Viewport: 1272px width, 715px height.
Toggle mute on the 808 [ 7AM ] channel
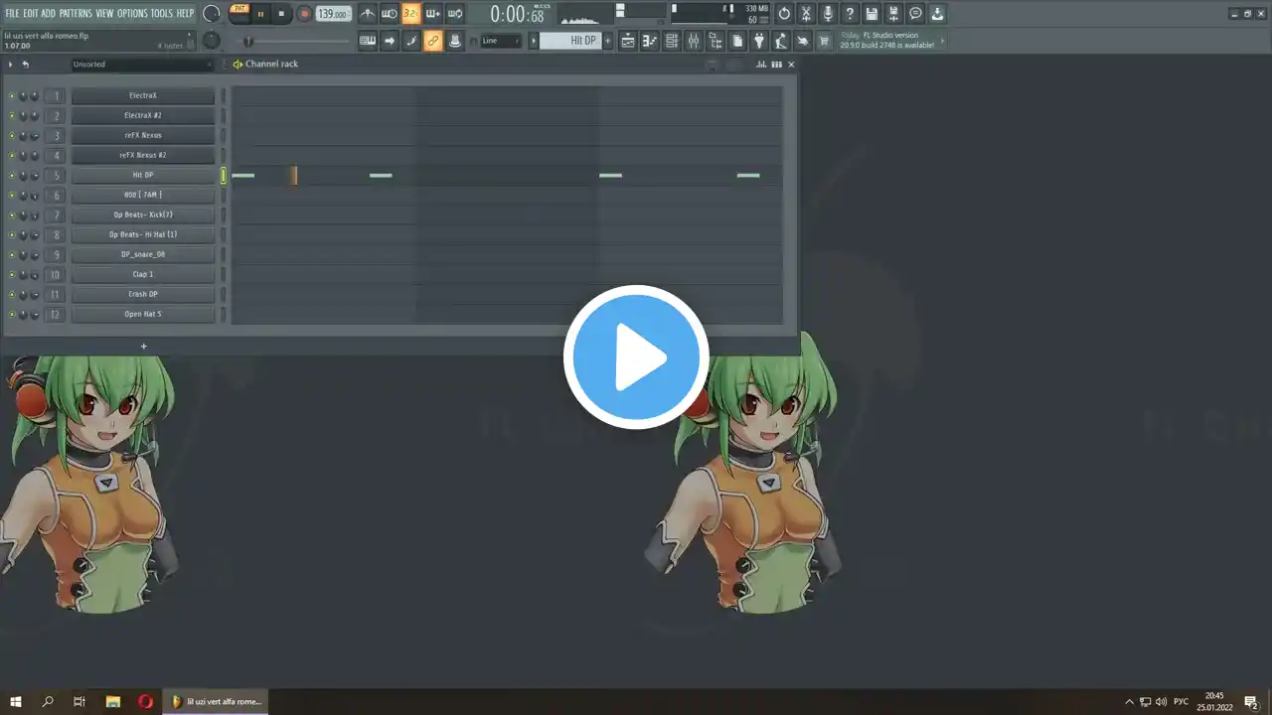tap(12, 196)
